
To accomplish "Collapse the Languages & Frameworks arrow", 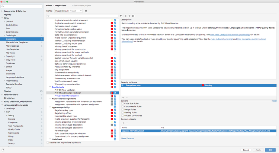I will tap(2, 105).
